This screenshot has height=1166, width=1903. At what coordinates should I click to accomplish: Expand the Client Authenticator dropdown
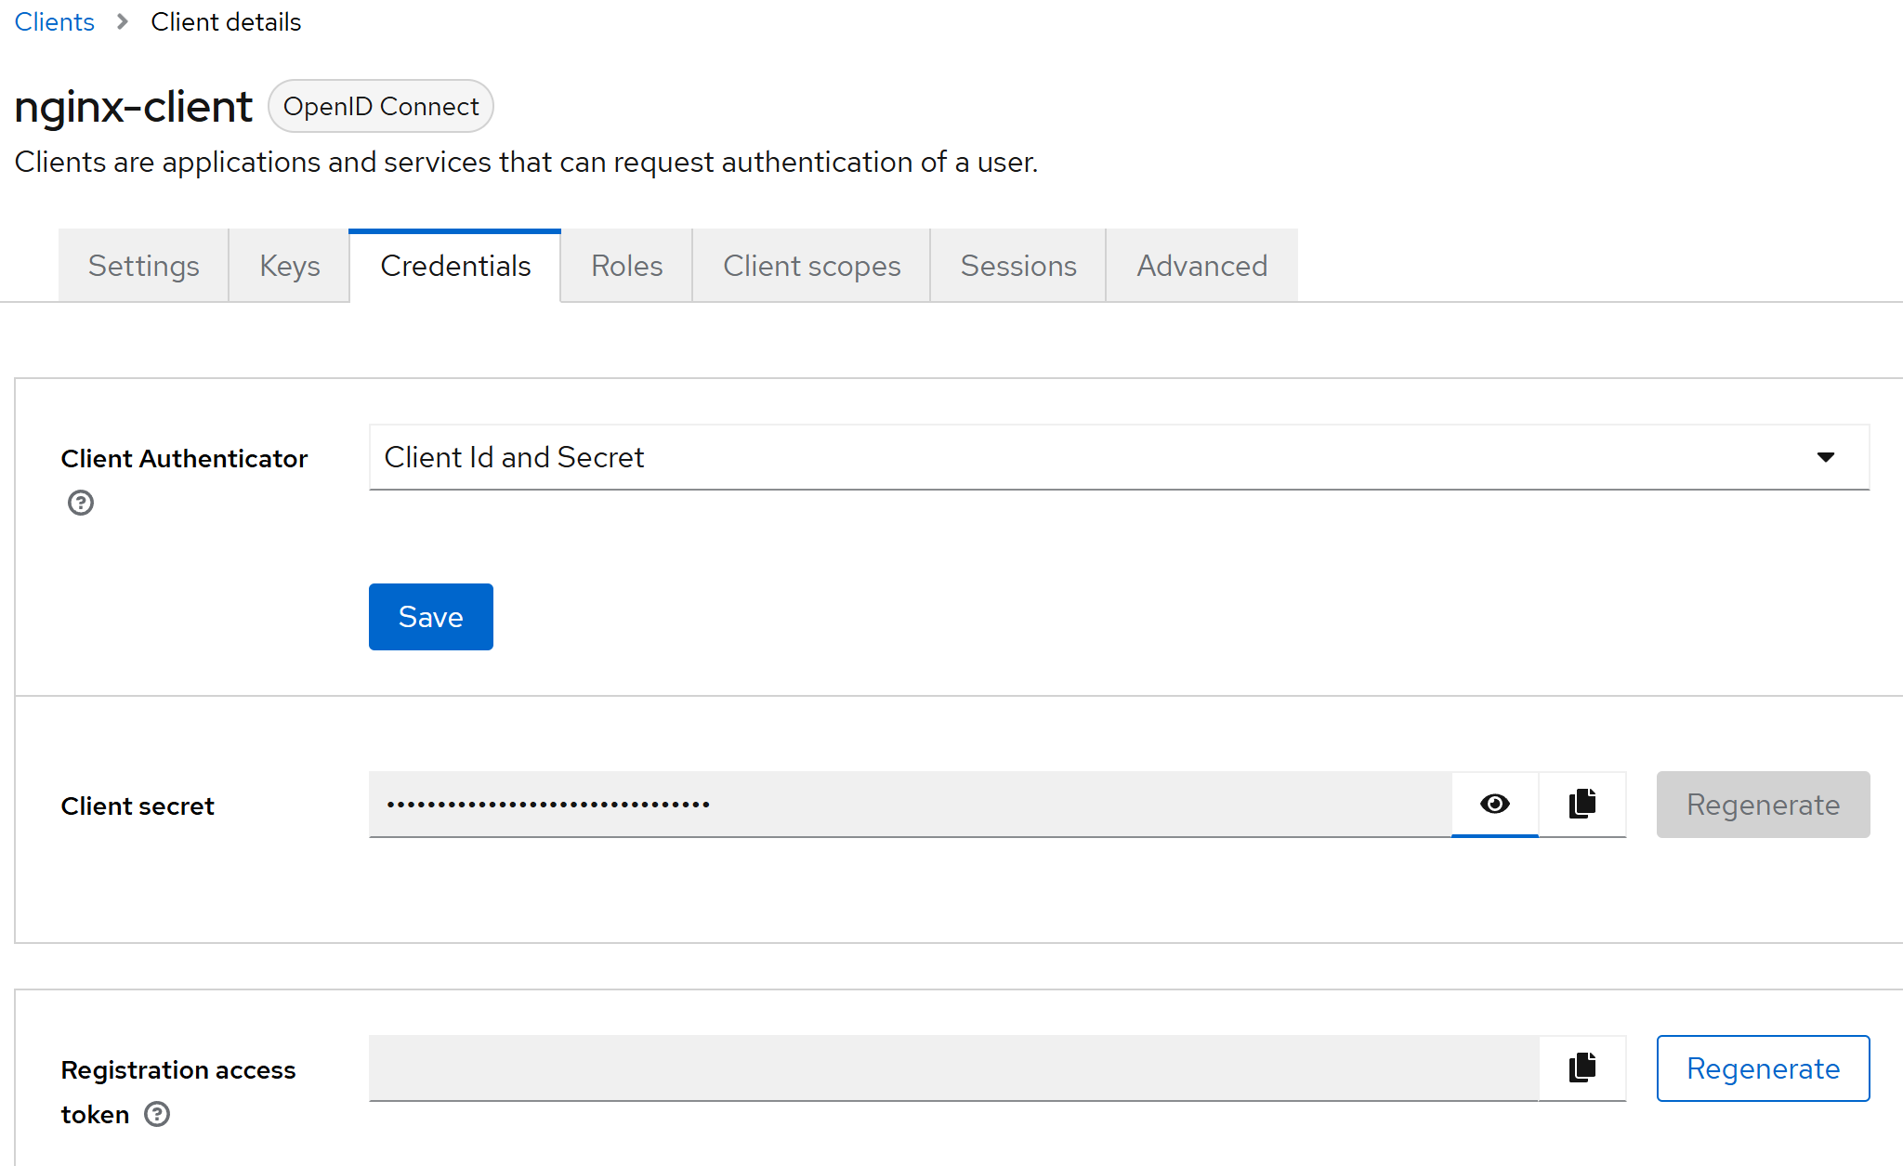click(x=1119, y=457)
